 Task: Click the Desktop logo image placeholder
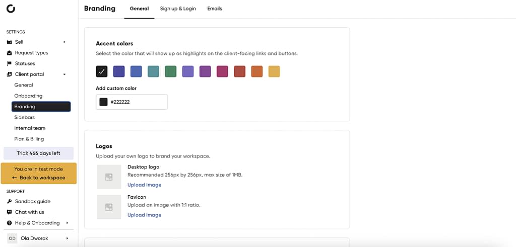[x=109, y=177]
